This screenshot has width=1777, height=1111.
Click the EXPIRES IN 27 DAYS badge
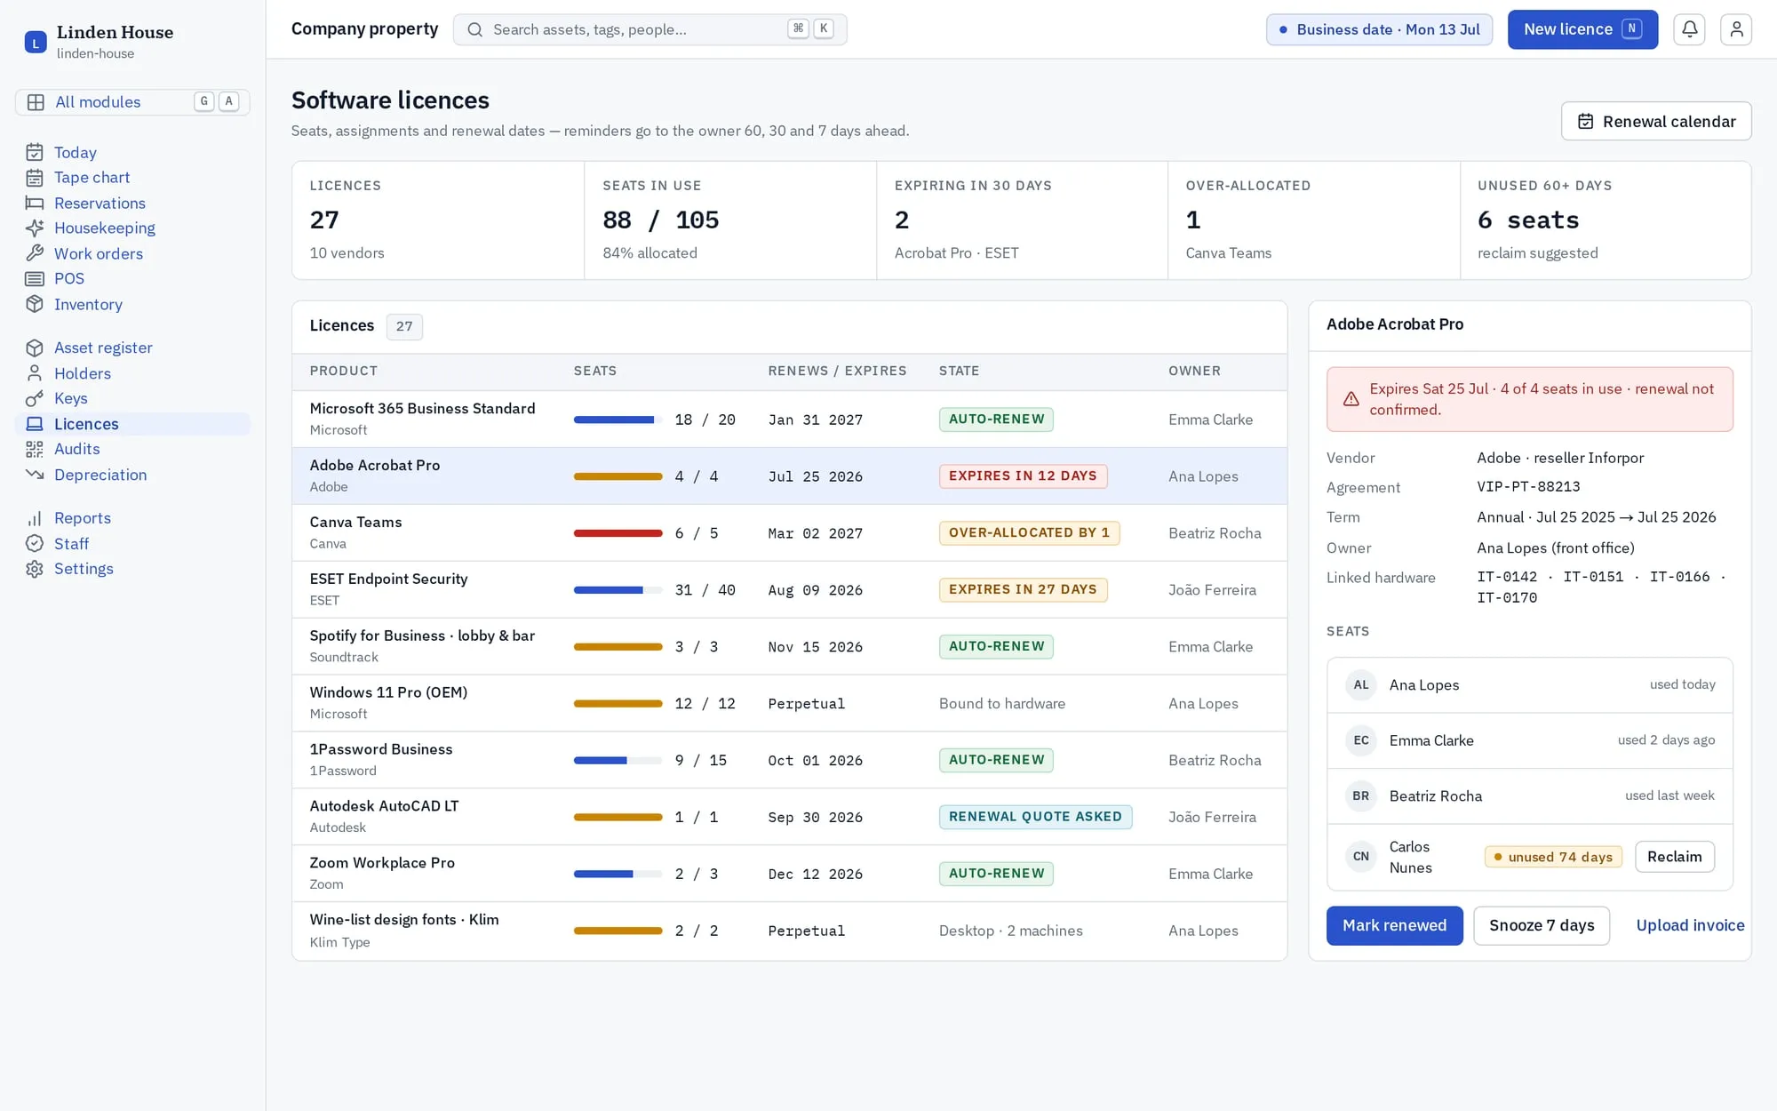(x=1023, y=589)
